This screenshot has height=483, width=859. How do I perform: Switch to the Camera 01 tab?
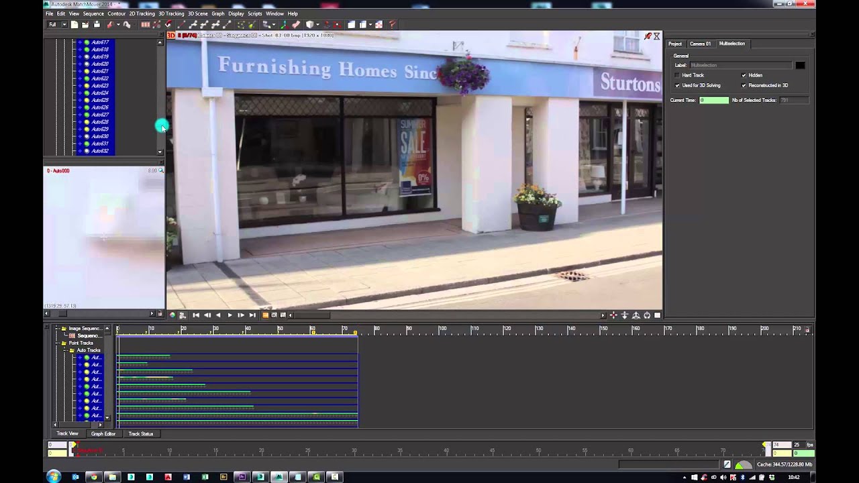(700, 44)
